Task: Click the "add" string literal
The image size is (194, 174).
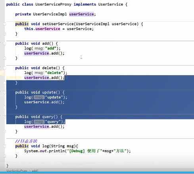Action: (51, 48)
